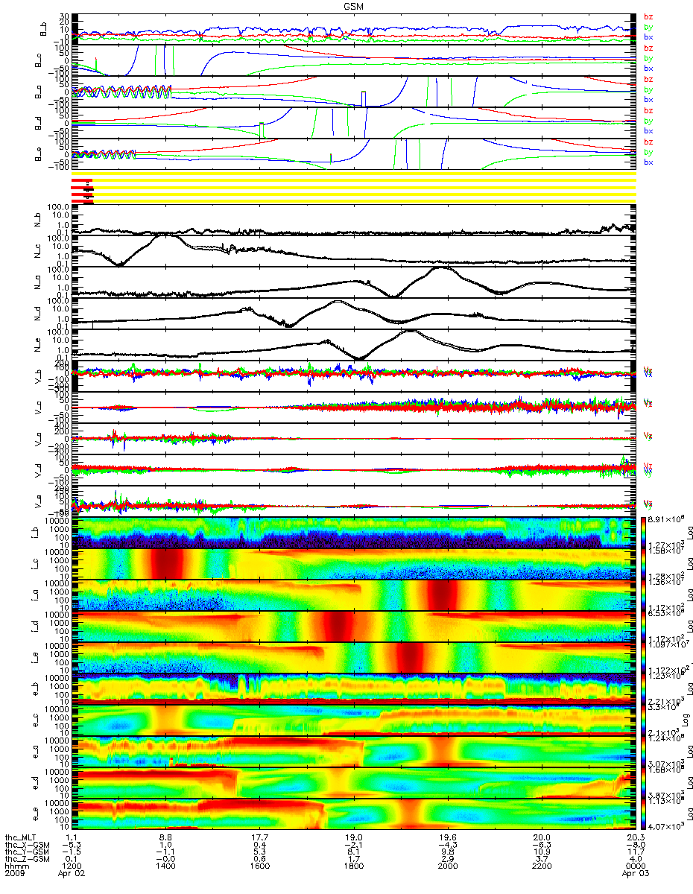Click the GSM plot title
The height and width of the screenshot is (894, 693).
click(353, 6)
